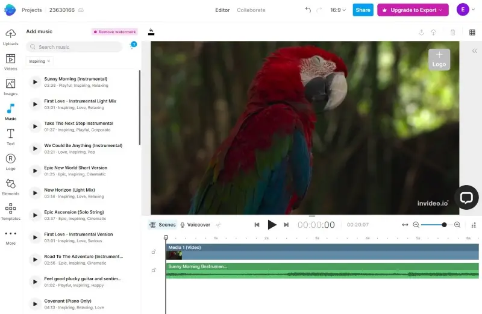Open the Templates panel
Viewport: 482px width, 314px height.
pos(10,212)
